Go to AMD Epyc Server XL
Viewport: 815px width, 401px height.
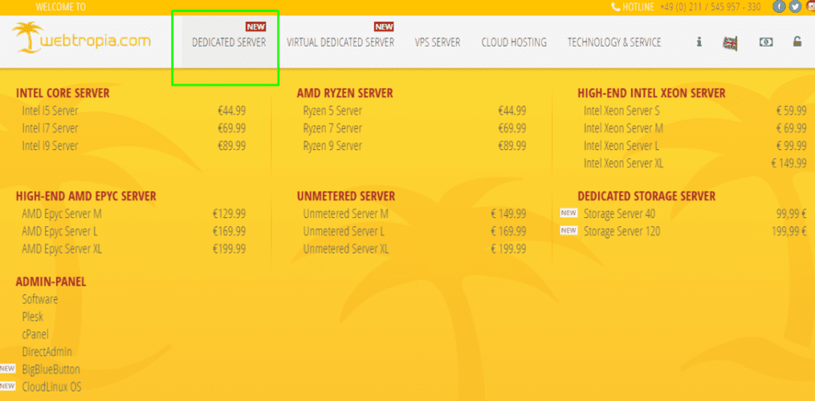coord(62,249)
